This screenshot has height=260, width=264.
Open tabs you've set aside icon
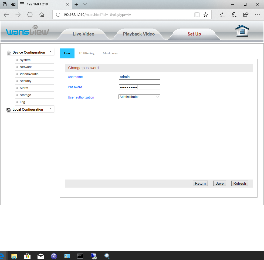[5, 4]
